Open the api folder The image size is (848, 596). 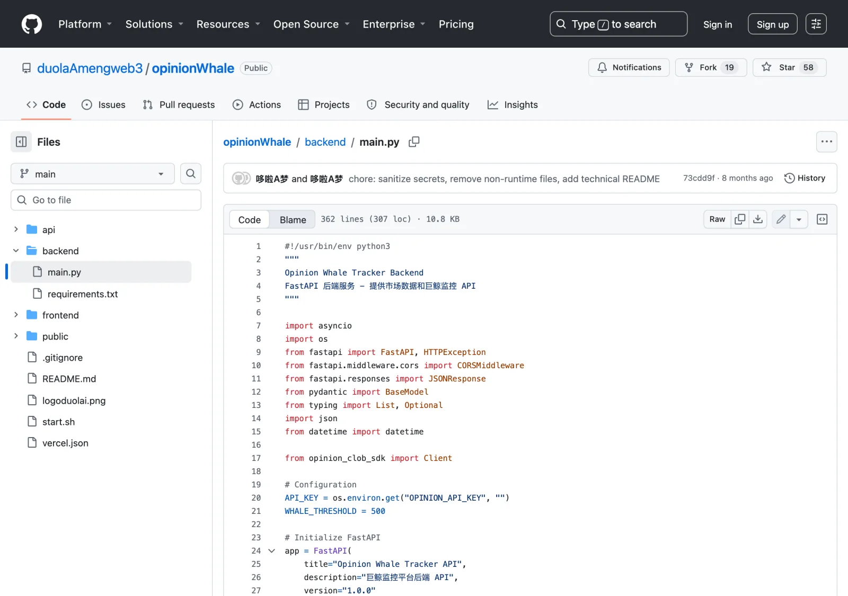(x=49, y=229)
